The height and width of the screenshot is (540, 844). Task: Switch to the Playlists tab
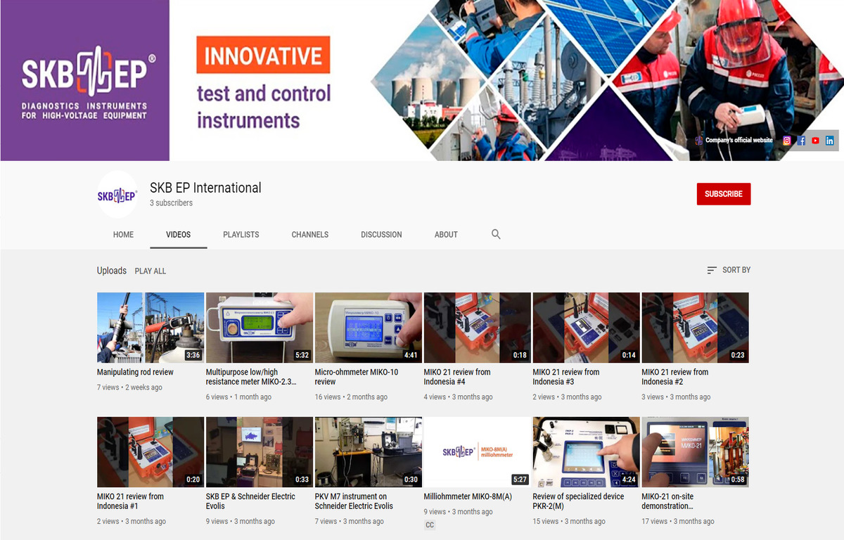pos(241,235)
